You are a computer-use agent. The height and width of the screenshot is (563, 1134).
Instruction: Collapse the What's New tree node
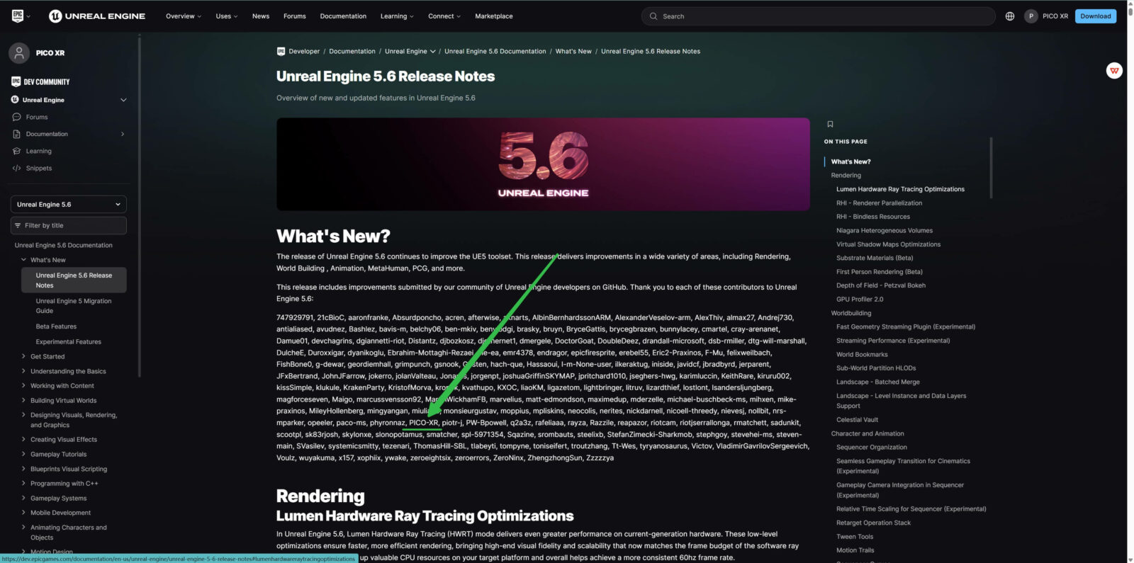[23, 260]
